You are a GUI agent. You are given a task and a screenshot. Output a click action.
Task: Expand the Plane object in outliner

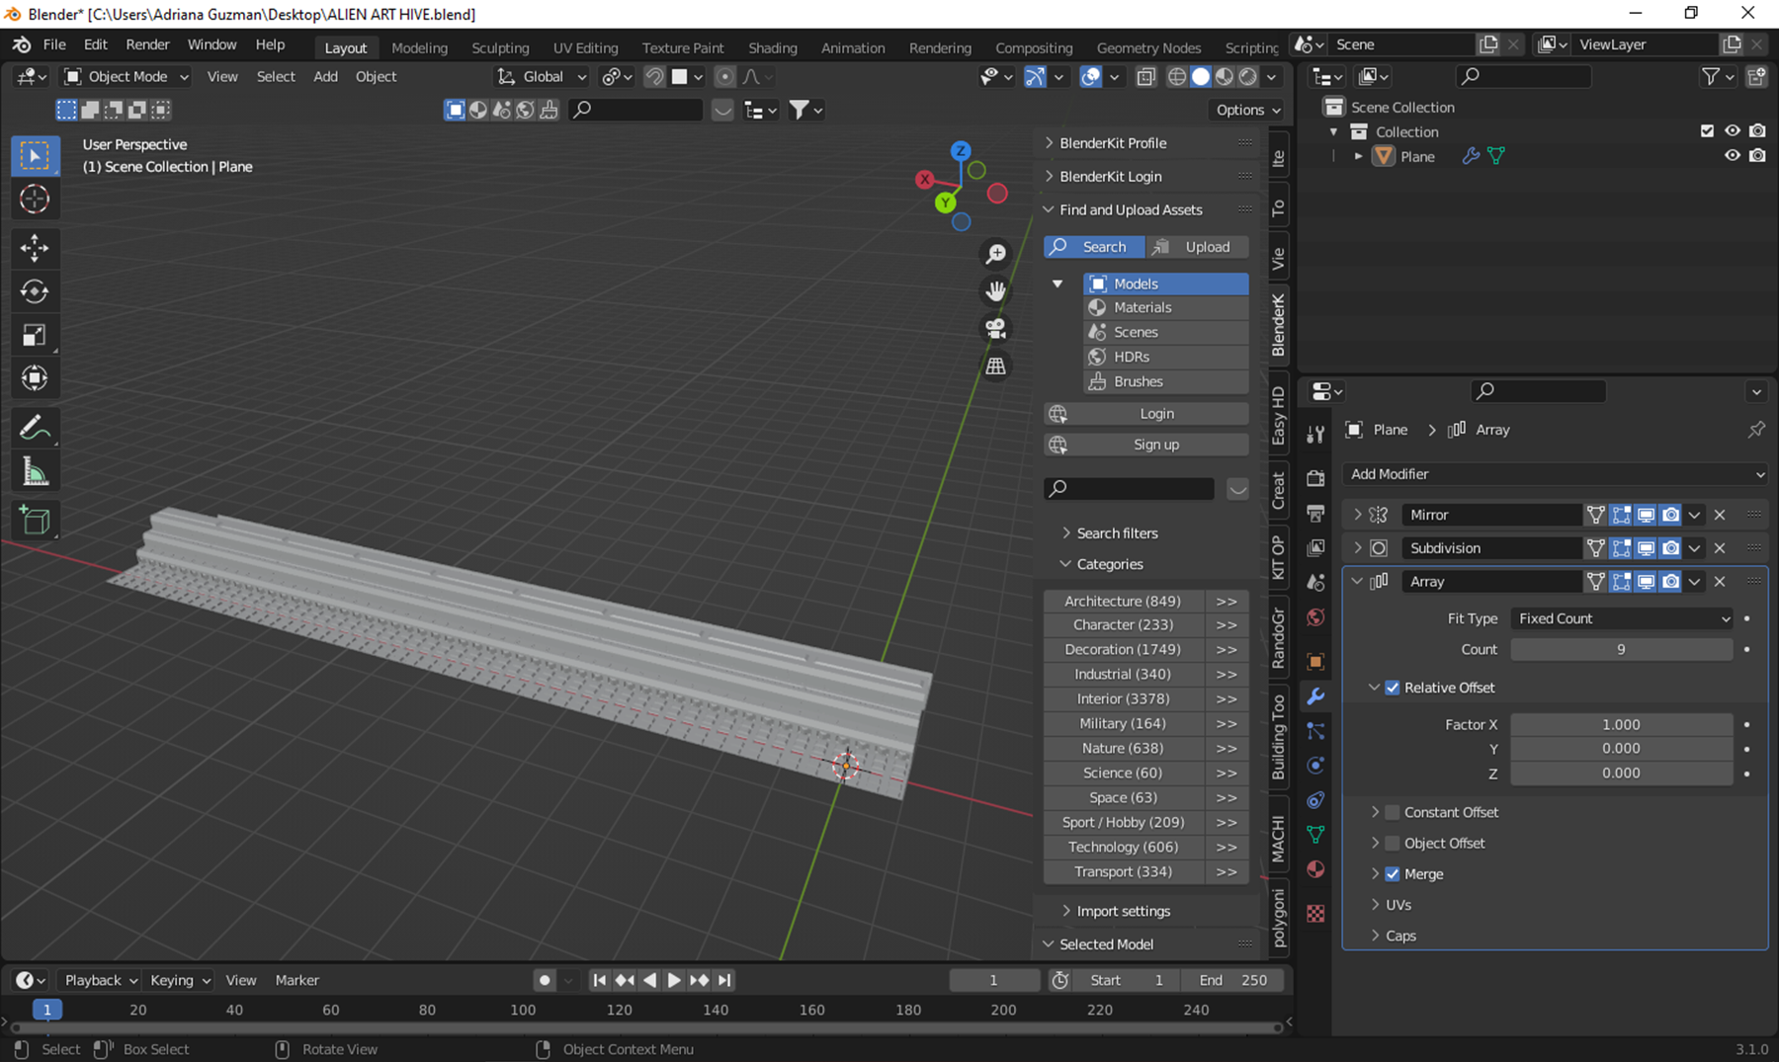point(1358,156)
